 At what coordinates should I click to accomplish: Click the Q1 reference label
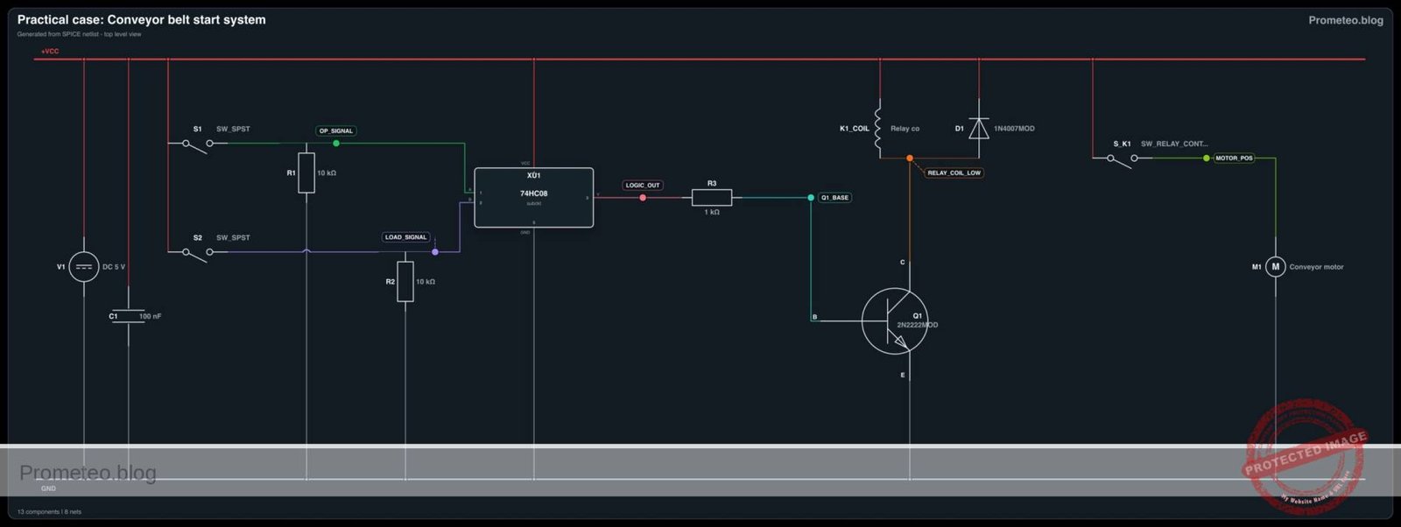[x=918, y=316]
